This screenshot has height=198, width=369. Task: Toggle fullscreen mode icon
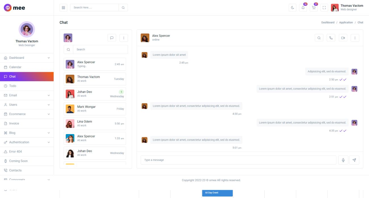(x=324, y=8)
